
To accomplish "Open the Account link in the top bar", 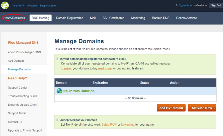I will [x=32, y=6].
